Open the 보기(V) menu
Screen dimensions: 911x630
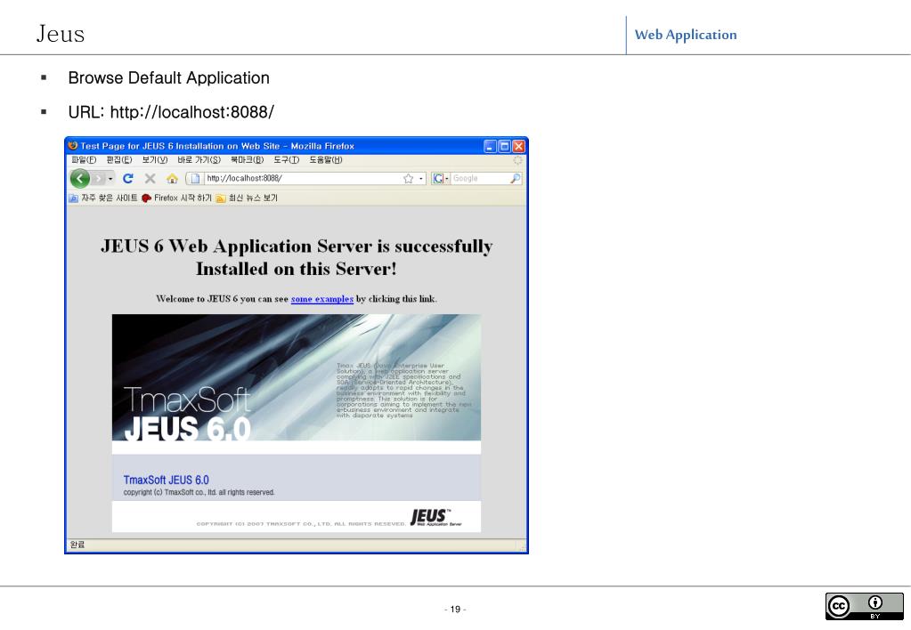(x=155, y=159)
